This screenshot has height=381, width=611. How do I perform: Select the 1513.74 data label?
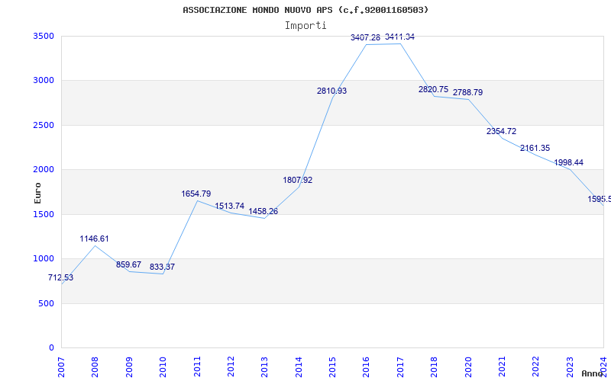click(230, 206)
